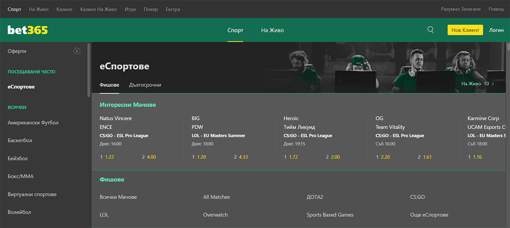Open the ДОТА2 coupon
Screen dimensions: 510x228
pos(315,197)
